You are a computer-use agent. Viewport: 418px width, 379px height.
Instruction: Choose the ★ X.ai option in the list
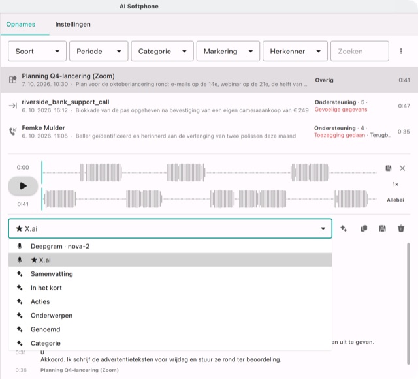click(170, 260)
